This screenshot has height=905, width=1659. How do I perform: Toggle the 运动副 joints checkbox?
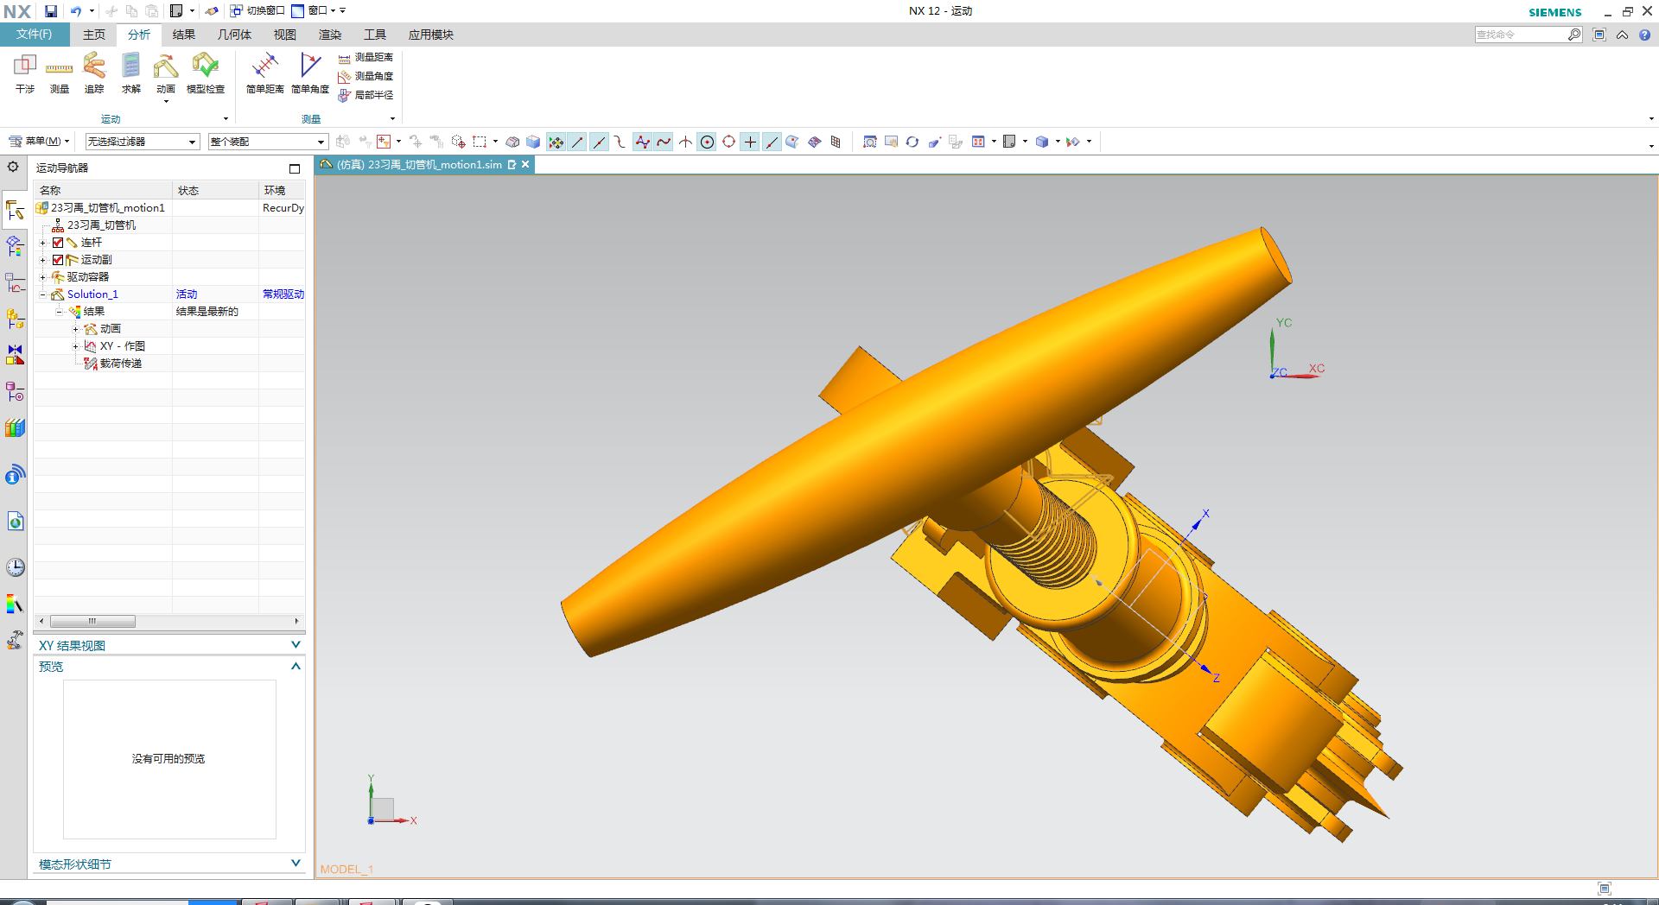pos(58,260)
